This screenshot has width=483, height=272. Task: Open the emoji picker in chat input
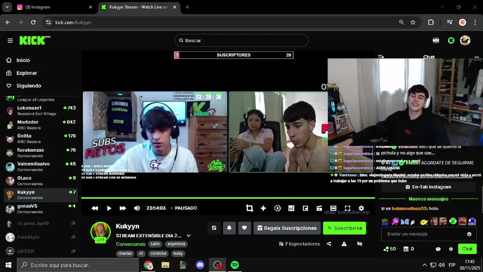click(469, 234)
